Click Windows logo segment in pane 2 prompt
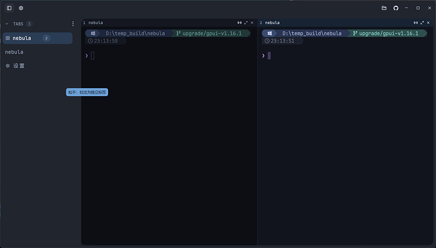The image size is (436, 248). [270, 33]
